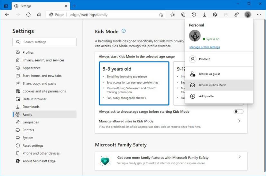The width and height of the screenshot is (266, 176).
Task: Open Languages settings section
Action: [44, 122]
